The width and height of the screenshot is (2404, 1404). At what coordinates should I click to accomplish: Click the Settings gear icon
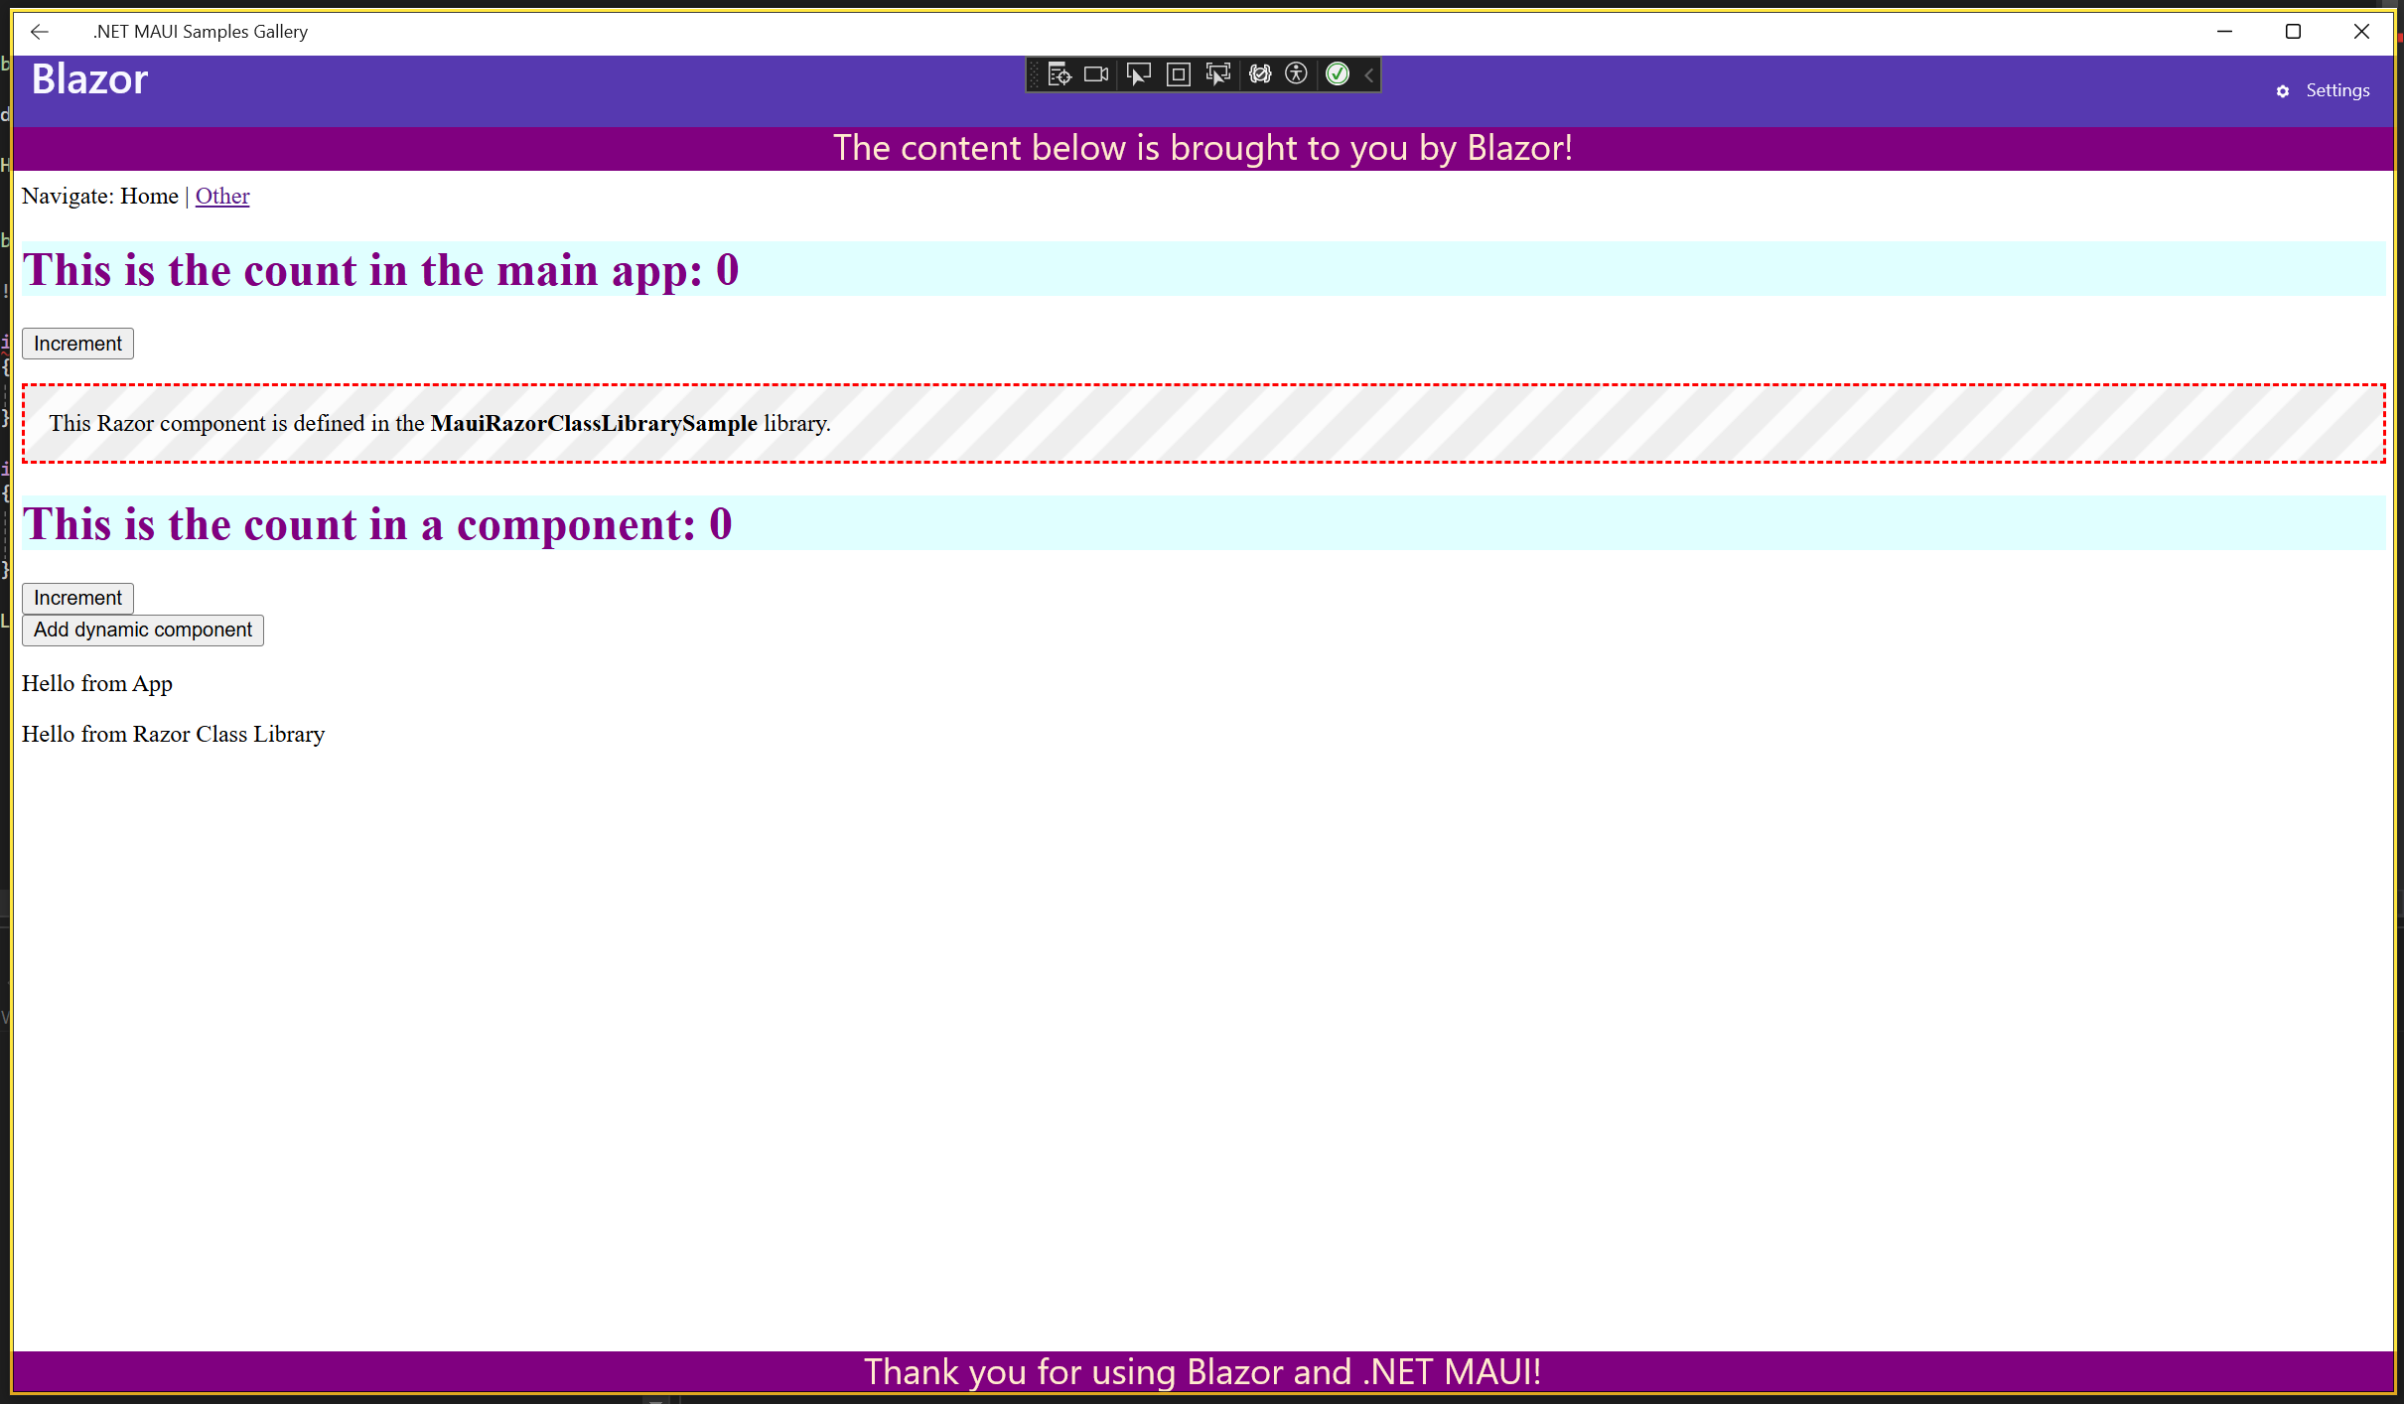click(2283, 91)
